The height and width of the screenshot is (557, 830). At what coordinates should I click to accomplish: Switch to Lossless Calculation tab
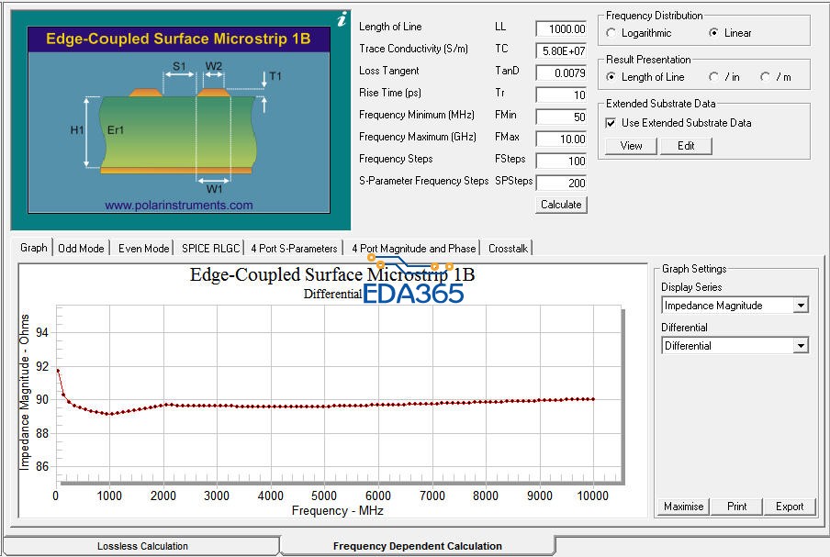142,546
